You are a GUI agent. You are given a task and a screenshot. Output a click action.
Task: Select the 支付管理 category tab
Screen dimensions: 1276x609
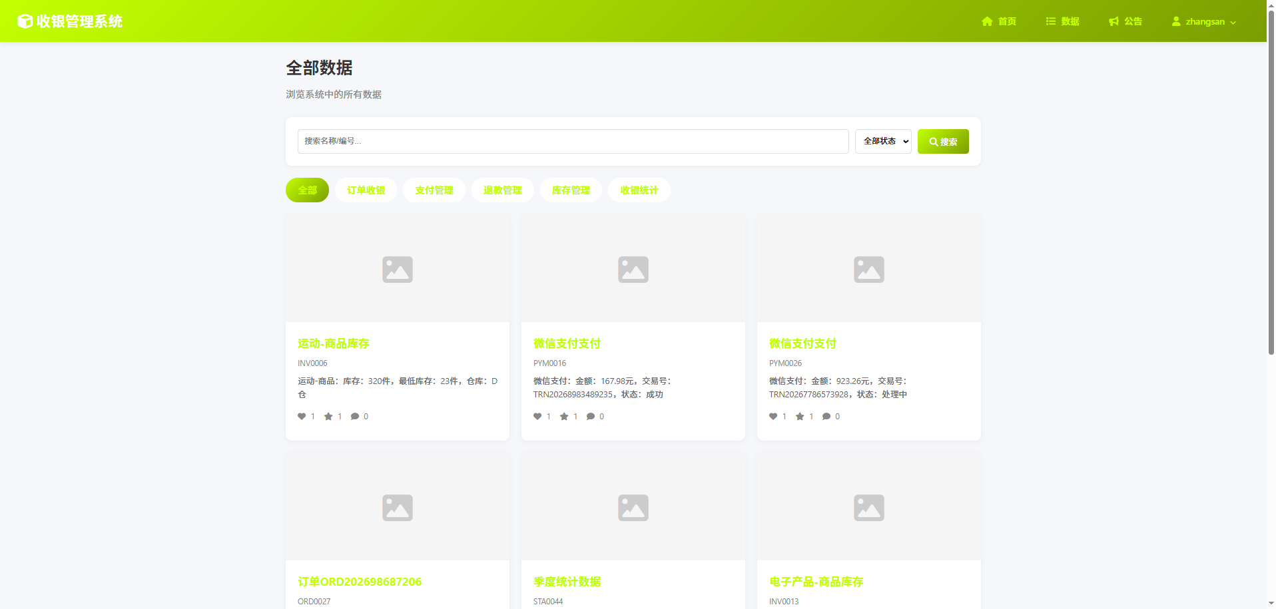pyautogui.click(x=434, y=190)
